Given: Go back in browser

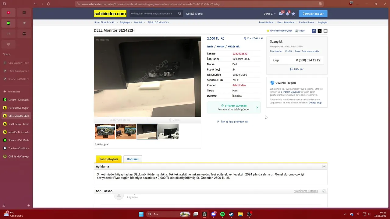Looking at the screenshot, I should pyautogui.click(x=35, y=4).
